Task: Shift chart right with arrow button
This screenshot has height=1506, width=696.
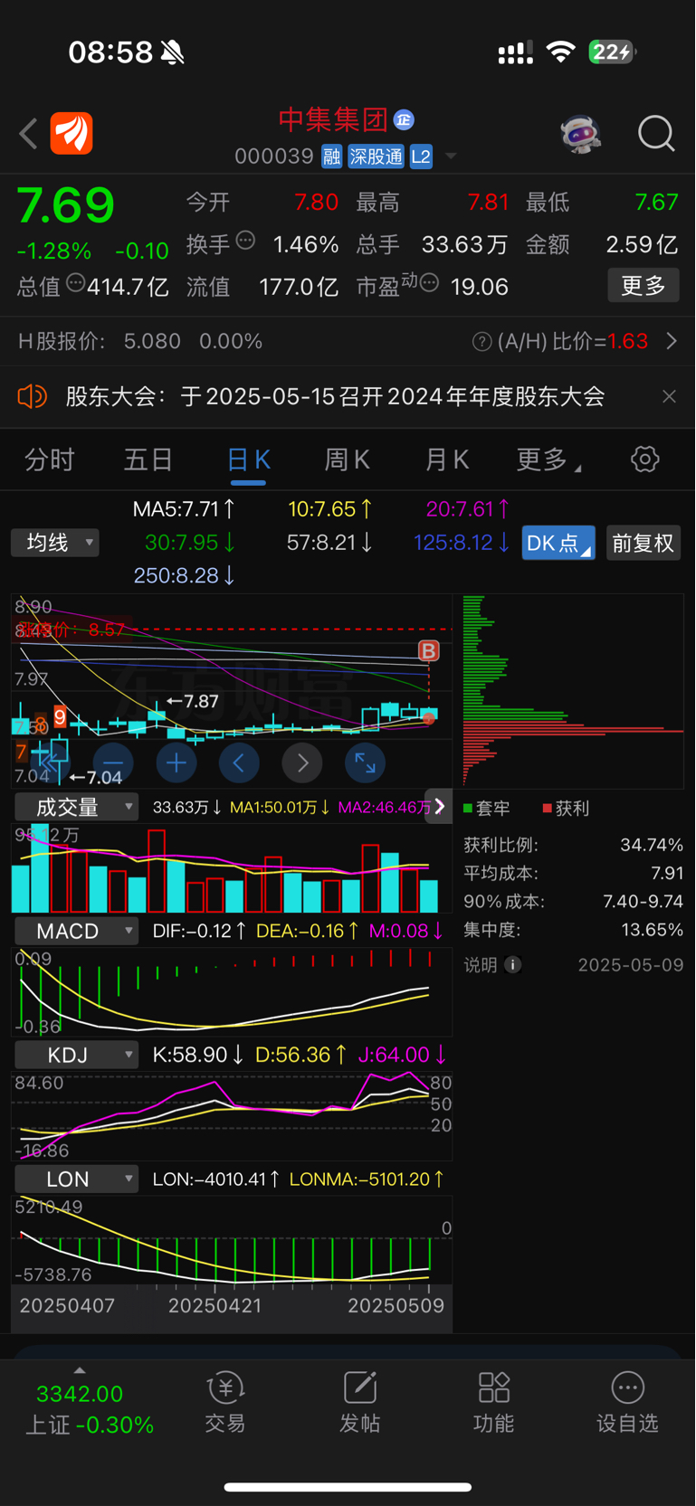Action: [302, 763]
